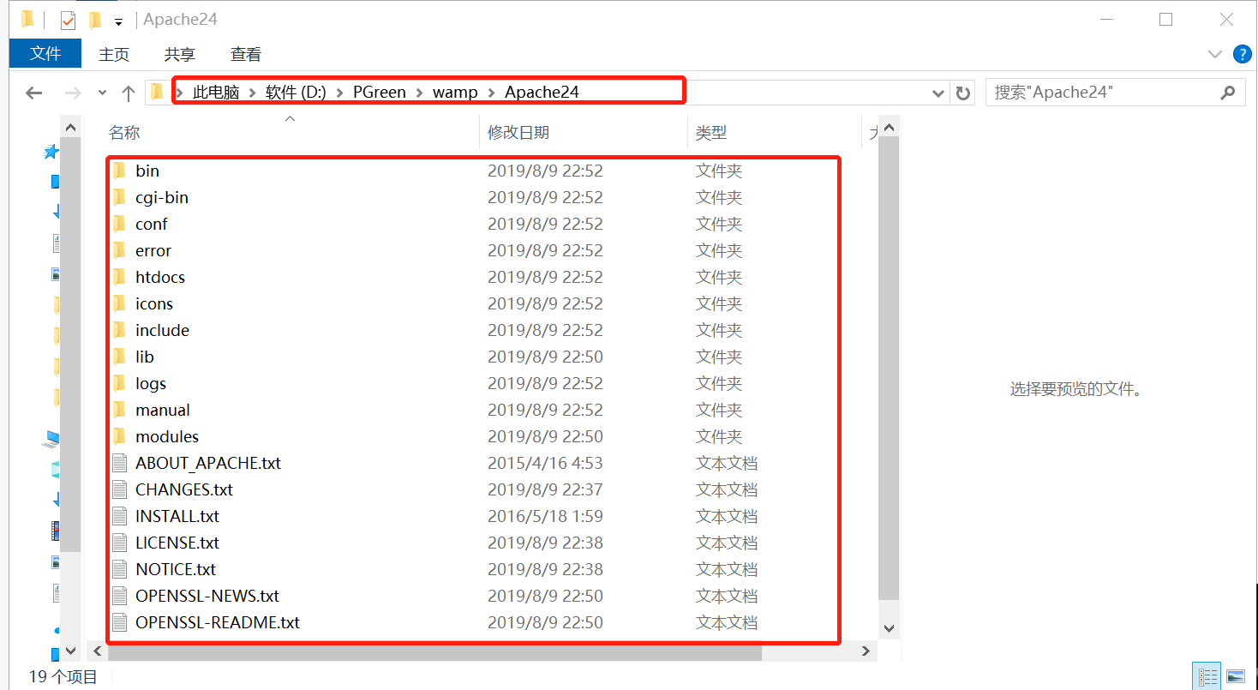Select the icons folder icon
The height and width of the screenshot is (690, 1258).
[x=120, y=303]
